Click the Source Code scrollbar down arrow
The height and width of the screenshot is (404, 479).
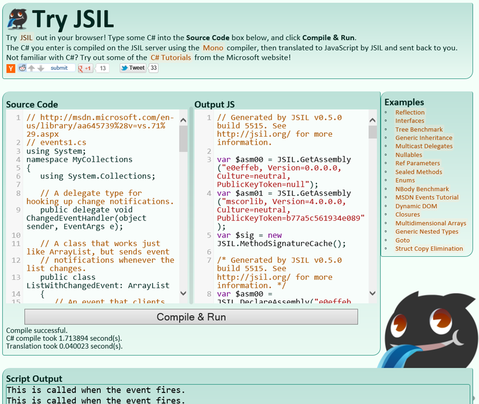click(x=183, y=293)
